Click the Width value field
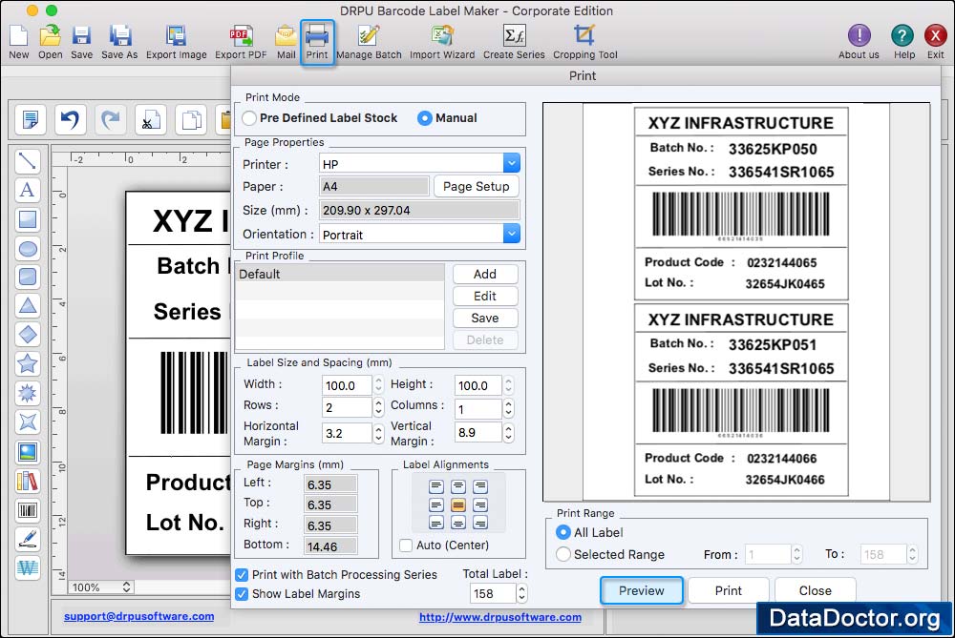This screenshot has height=638, width=955. tap(347, 385)
